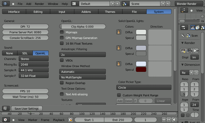This screenshot has width=205, height=123.
Task: Click the first solid OpenGL light bulb icon
Action: 119,32
